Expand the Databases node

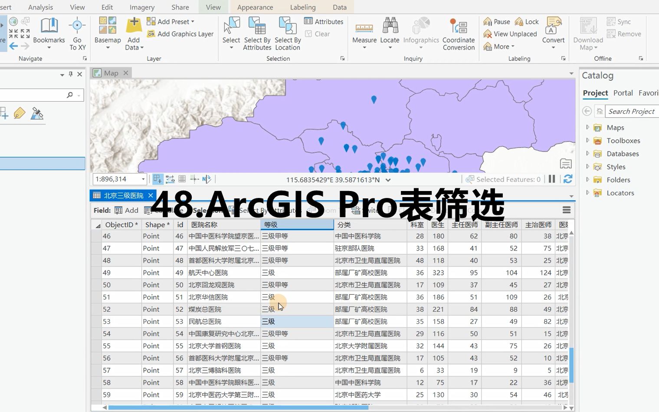click(x=587, y=153)
